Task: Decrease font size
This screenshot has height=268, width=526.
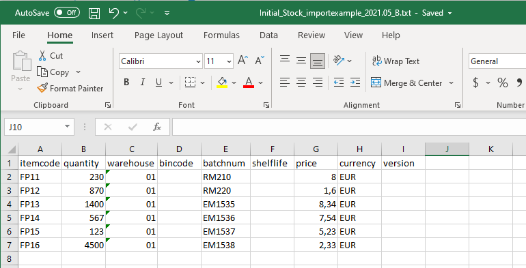Action: 260,61
